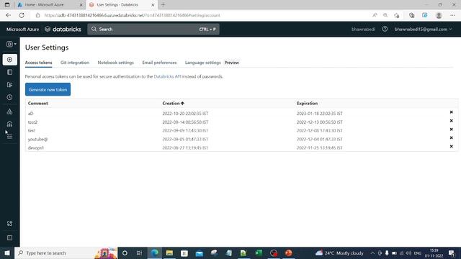Sort tokens by Creation column header
The width and height of the screenshot is (461, 259).
tap(173, 104)
